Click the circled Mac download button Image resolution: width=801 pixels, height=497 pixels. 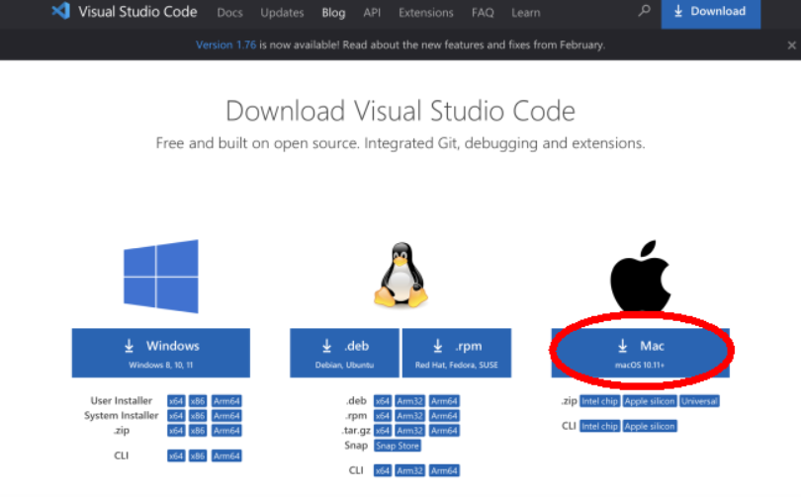(x=640, y=353)
